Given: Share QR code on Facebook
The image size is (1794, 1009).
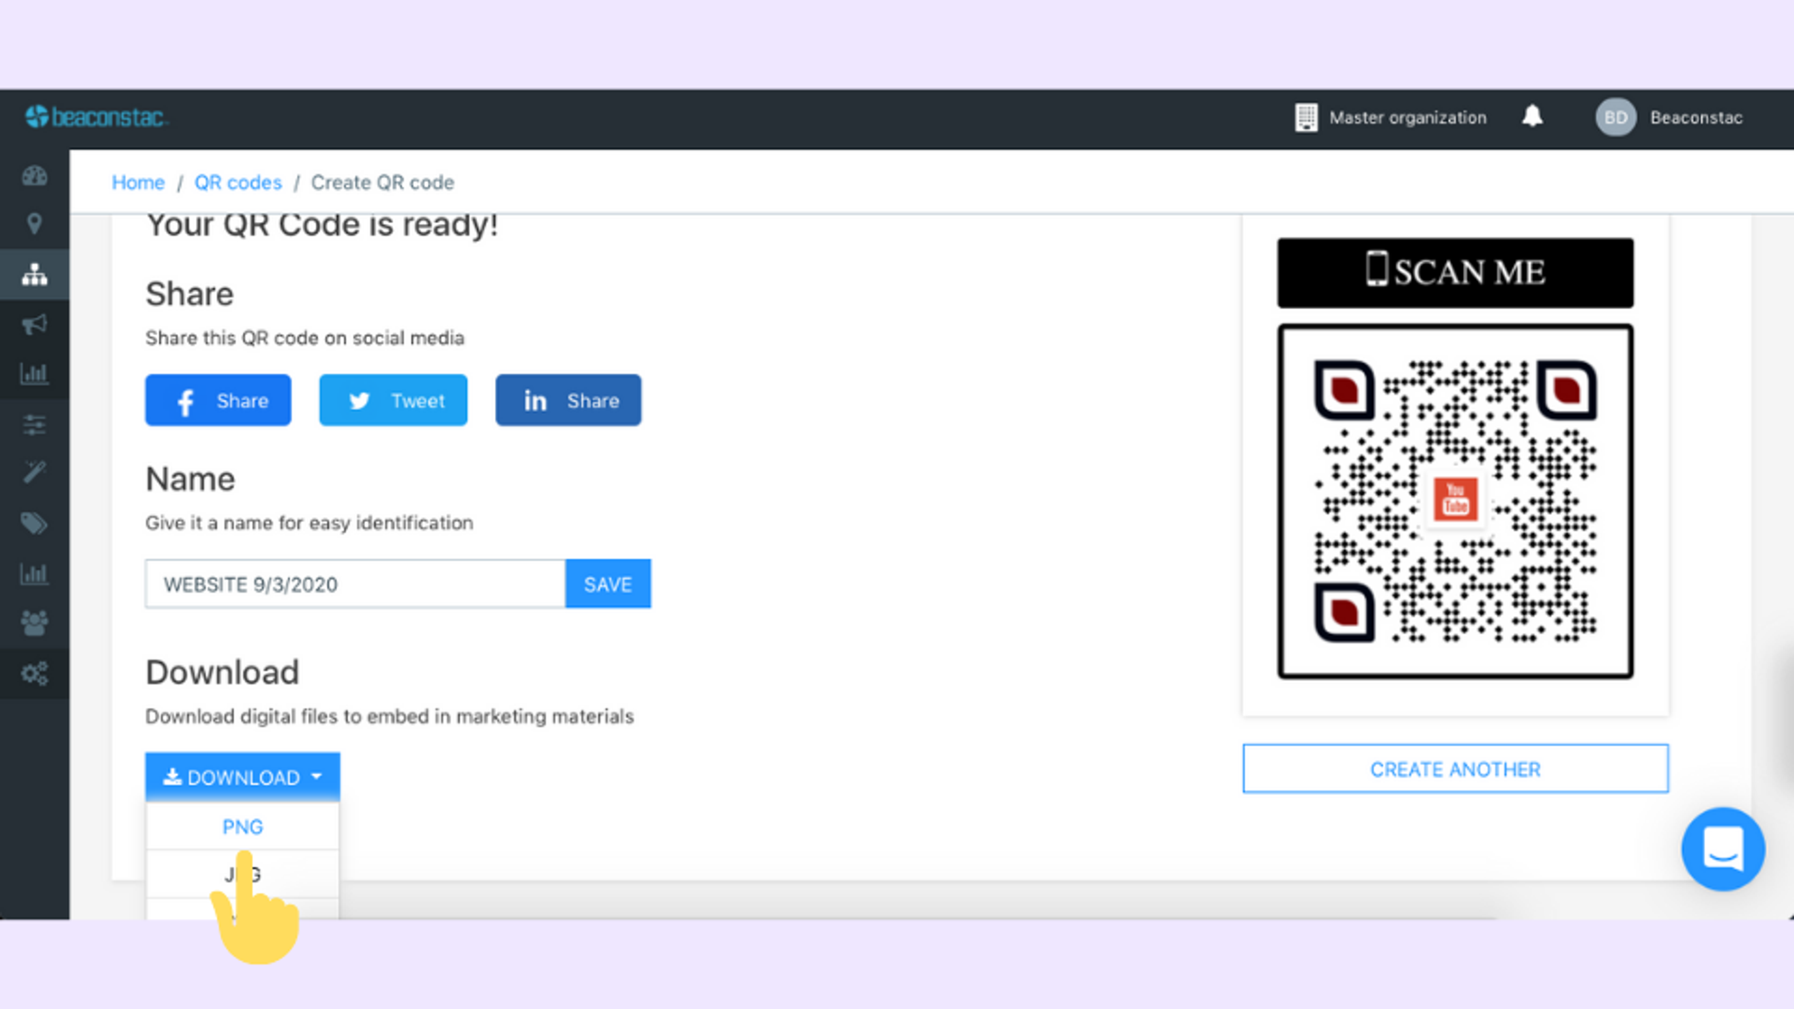Looking at the screenshot, I should tap(218, 400).
